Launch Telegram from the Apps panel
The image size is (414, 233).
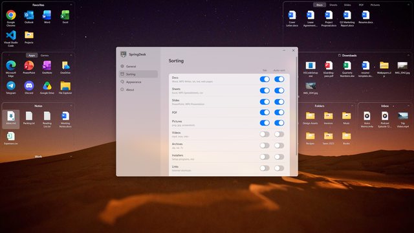11,88
